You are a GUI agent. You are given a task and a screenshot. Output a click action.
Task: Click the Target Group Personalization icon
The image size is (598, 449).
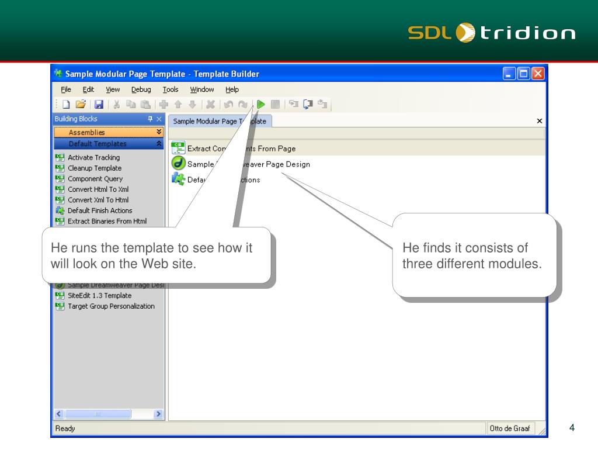pos(60,306)
